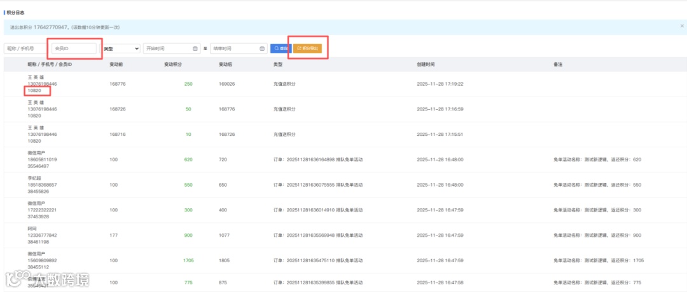Click order 202511281635475110 排队免单活动
The height and width of the screenshot is (292, 687).
point(318,260)
